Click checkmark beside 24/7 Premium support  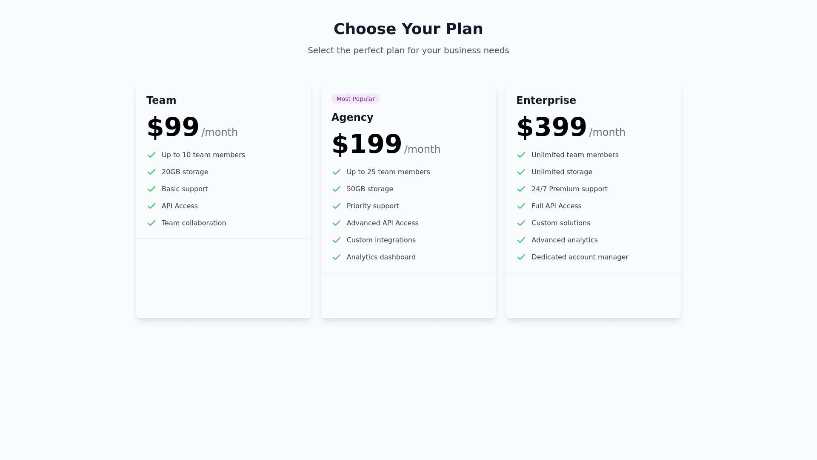521,189
